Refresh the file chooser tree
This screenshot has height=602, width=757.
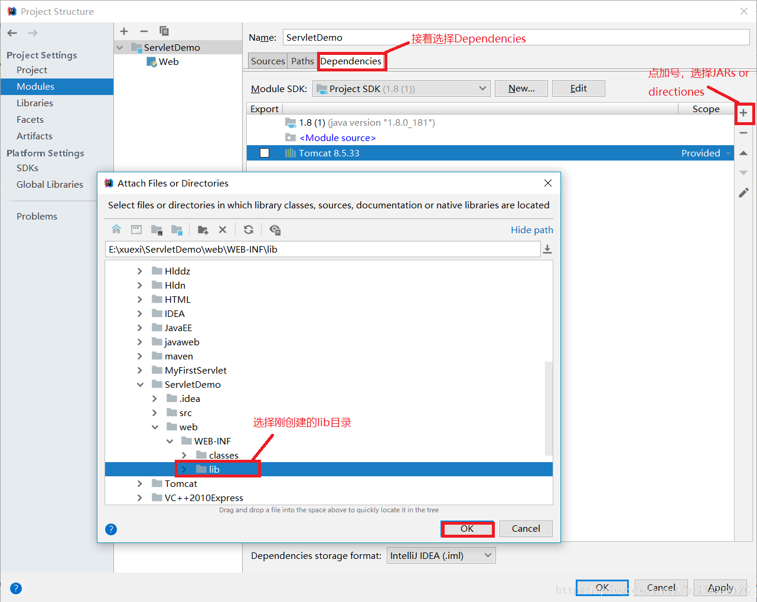249,230
